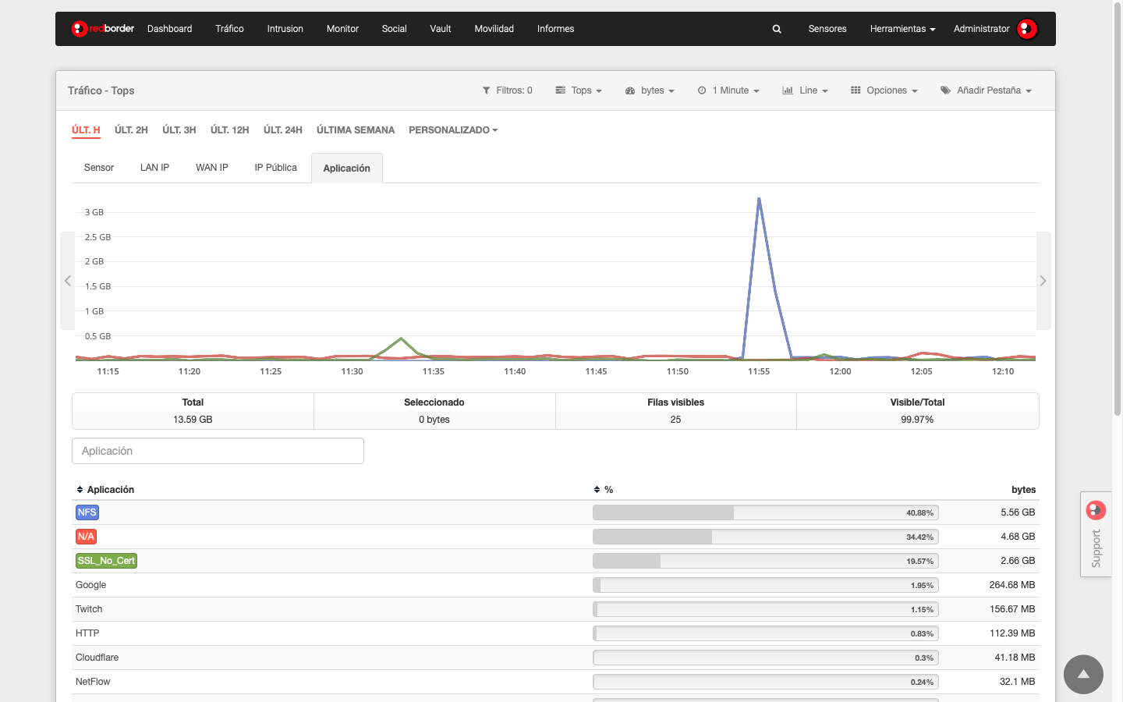Go to previous chart range arrow

(68, 281)
